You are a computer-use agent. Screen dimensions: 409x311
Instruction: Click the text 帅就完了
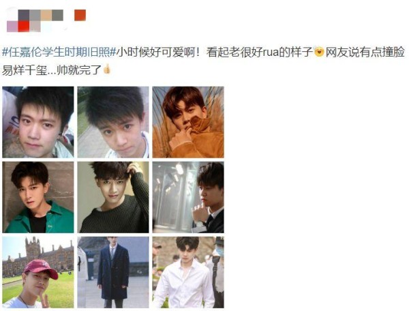[x=79, y=70]
